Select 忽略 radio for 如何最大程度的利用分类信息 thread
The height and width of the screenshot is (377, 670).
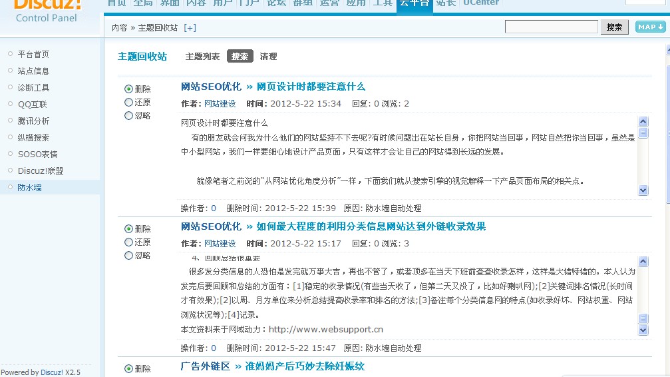point(128,256)
